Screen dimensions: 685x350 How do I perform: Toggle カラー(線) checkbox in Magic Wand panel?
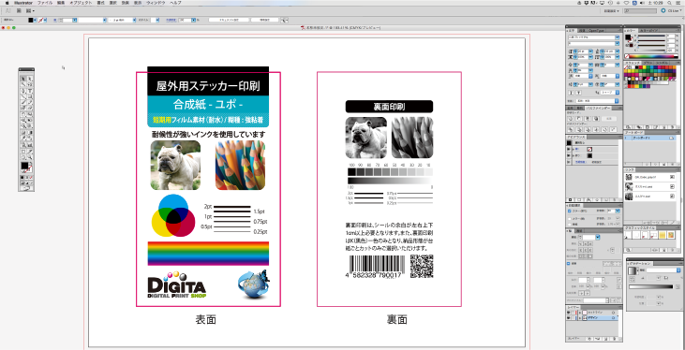coord(569,219)
